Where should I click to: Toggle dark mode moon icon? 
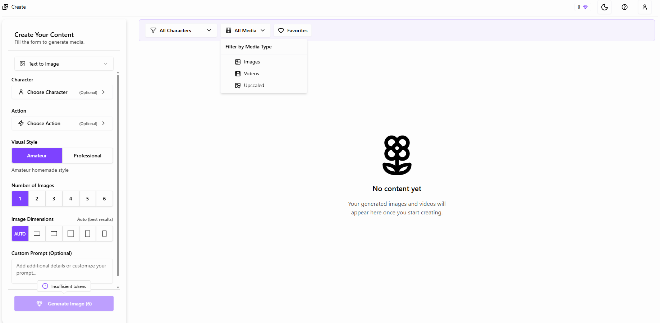[604, 7]
